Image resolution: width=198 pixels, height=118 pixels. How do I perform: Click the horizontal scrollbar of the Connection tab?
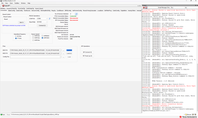point(66,112)
